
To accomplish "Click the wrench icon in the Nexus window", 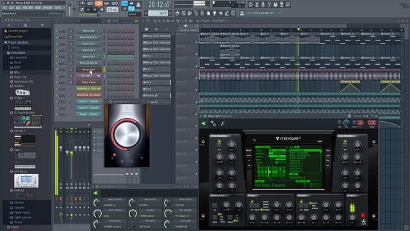I will pos(222,124).
